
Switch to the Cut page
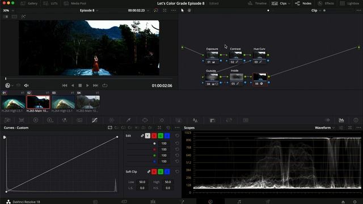tap(124, 202)
